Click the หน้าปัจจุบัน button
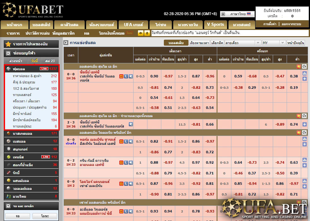Viewport: 310px width, 221px height. (295, 43)
